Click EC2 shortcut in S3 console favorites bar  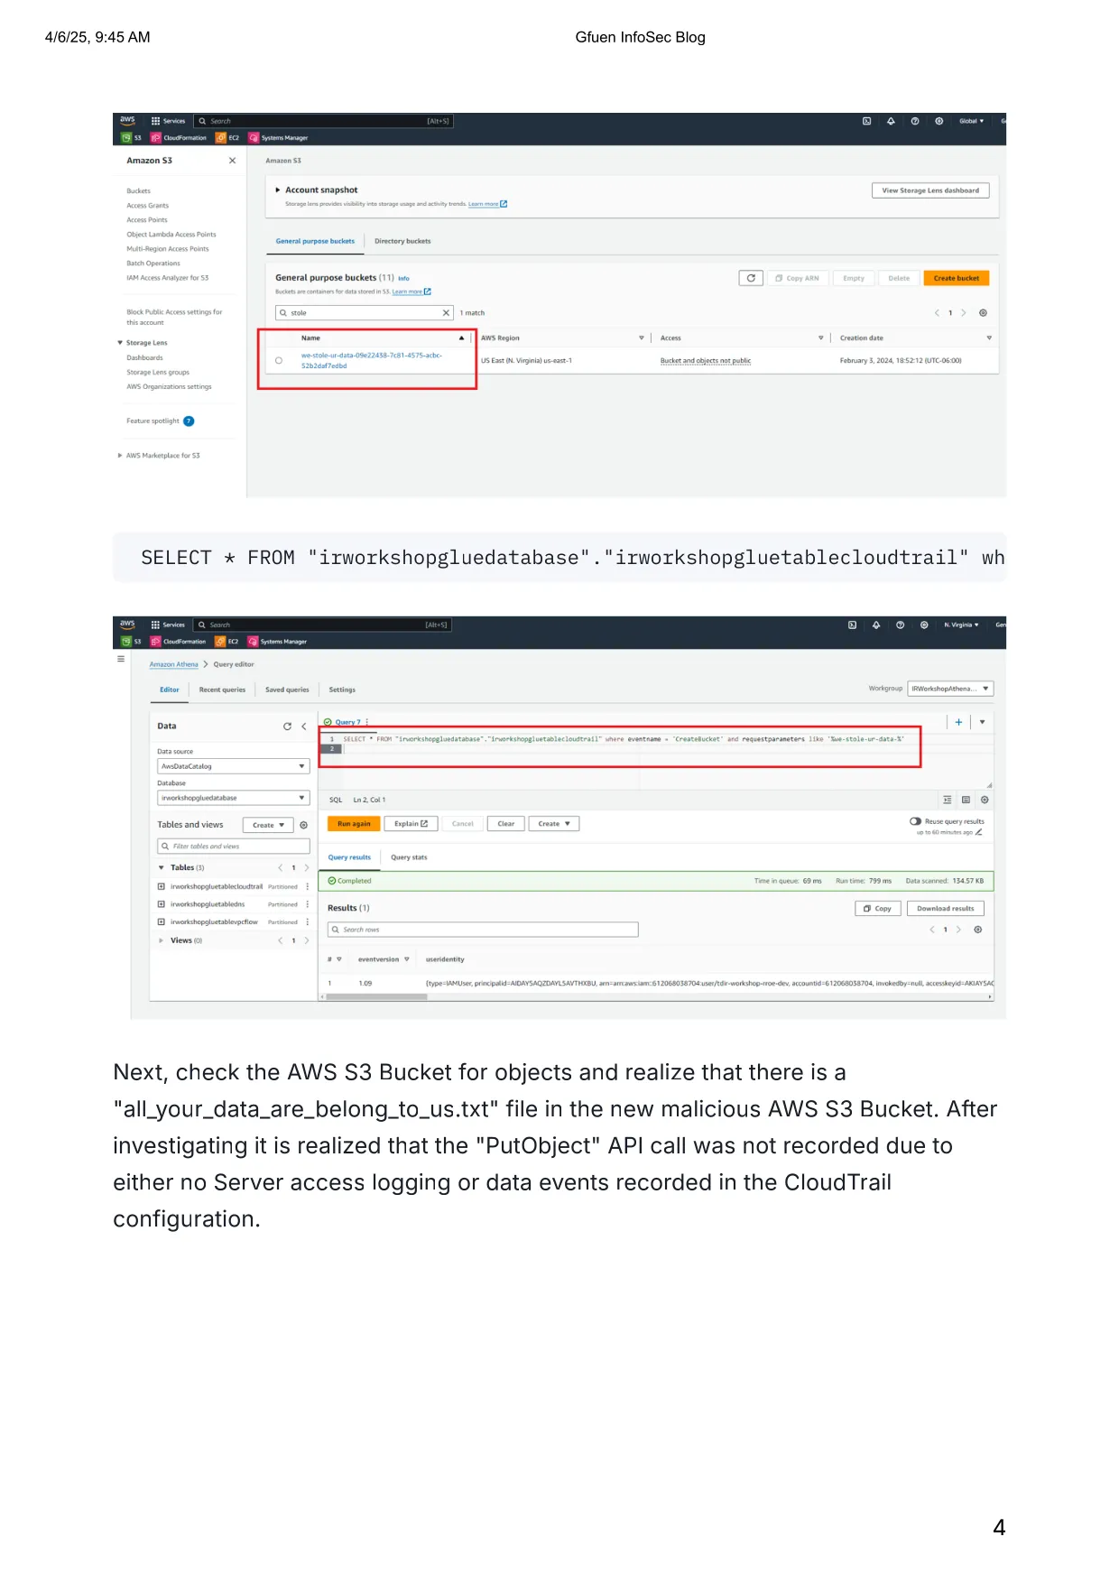point(227,138)
